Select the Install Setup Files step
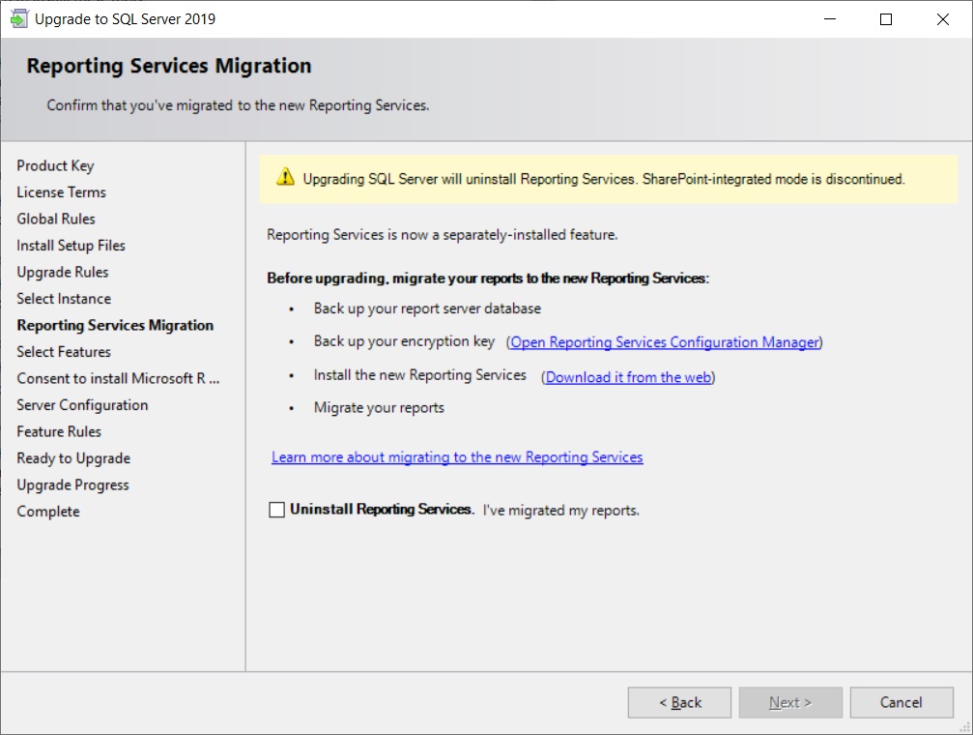The image size is (973, 735). (x=71, y=246)
